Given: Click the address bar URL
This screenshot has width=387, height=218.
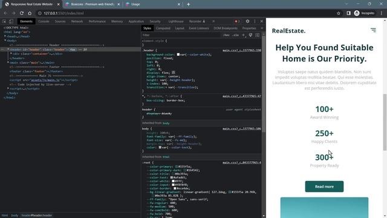Looking at the screenshot, I should (63, 13).
